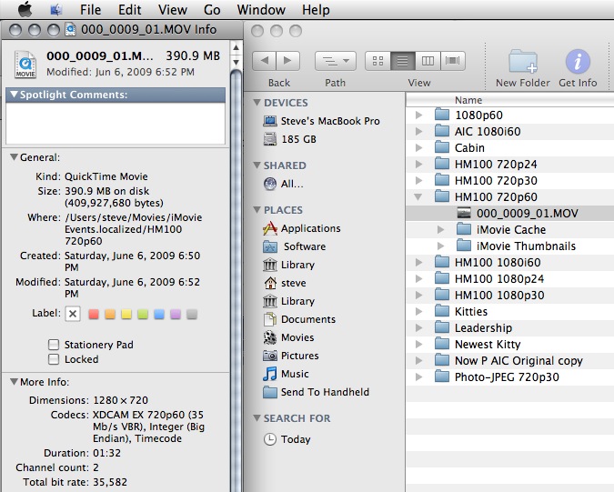
Task: Click the proxy icon in the Info window title bar
Action: pos(70,29)
